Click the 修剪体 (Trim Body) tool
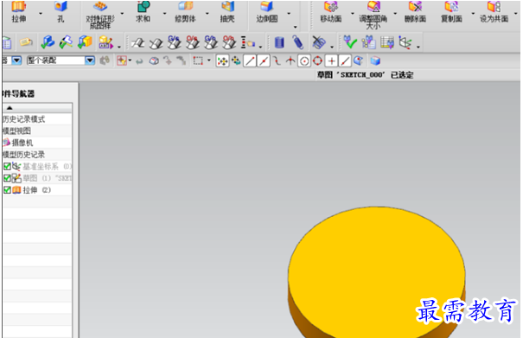The width and height of the screenshot is (523, 338). 185,12
